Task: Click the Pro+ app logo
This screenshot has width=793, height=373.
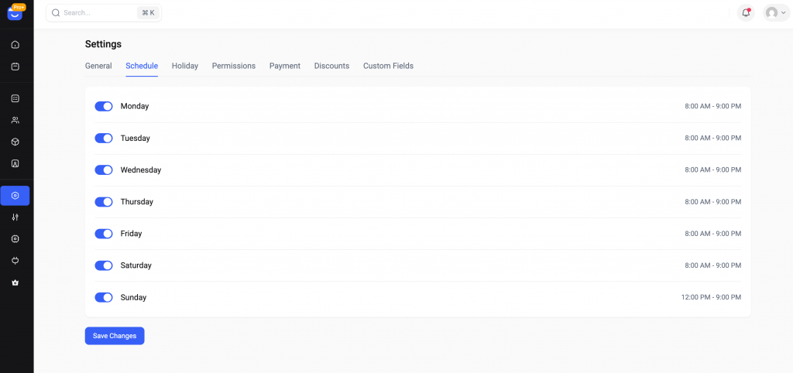Action: click(x=15, y=12)
